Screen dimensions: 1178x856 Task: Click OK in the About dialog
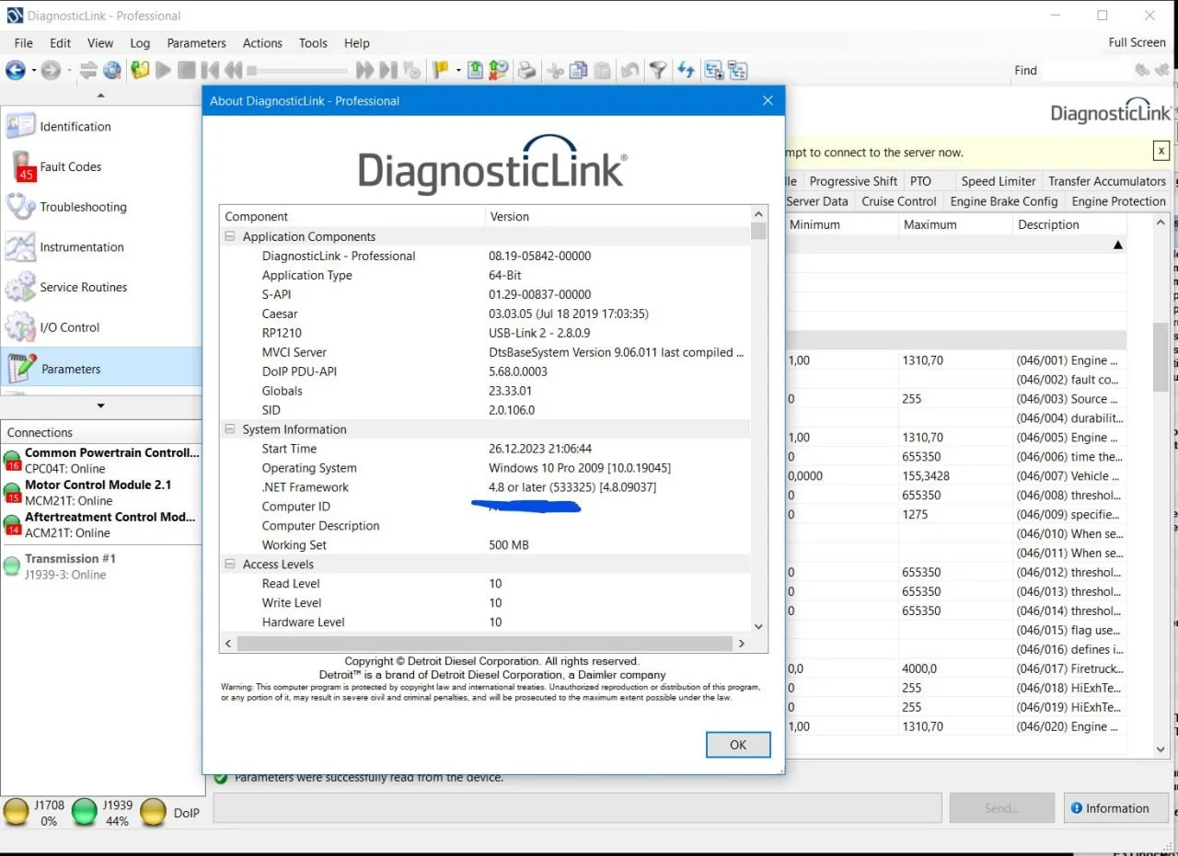coord(738,745)
